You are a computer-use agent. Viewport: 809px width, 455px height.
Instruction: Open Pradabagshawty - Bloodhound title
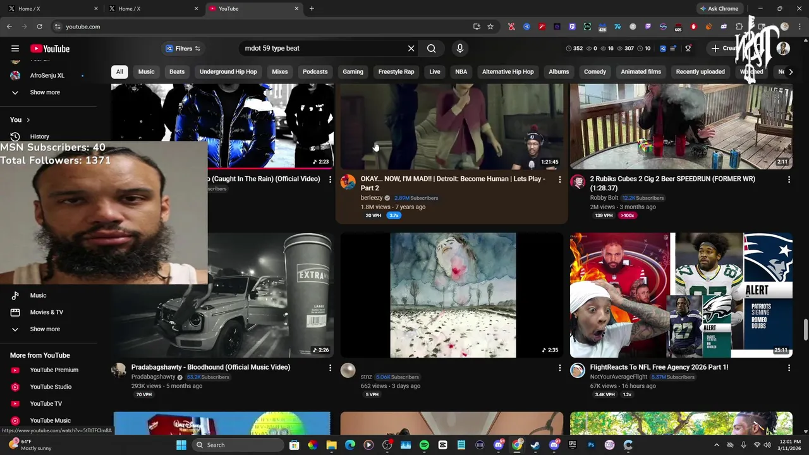tap(210, 367)
